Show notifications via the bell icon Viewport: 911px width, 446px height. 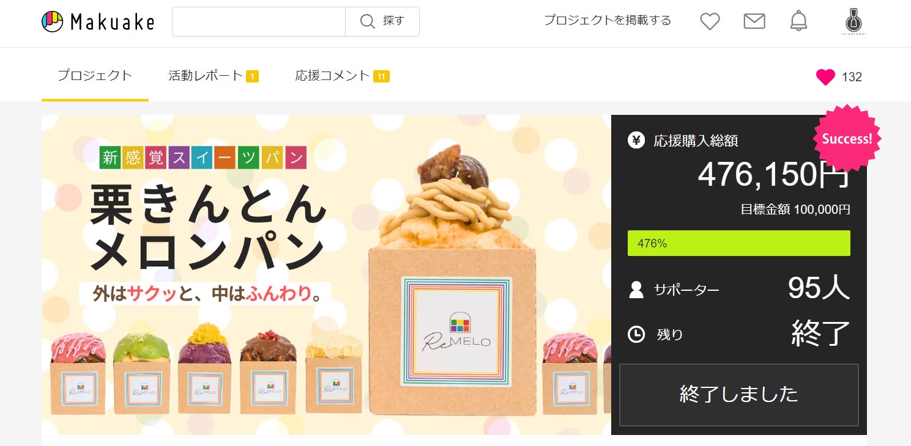pyautogui.click(x=798, y=21)
